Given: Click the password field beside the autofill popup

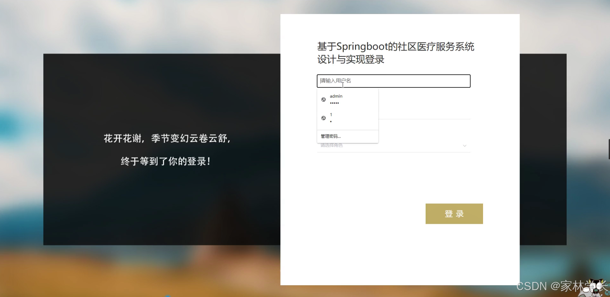Looking at the screenshot, I should (424, 113).
